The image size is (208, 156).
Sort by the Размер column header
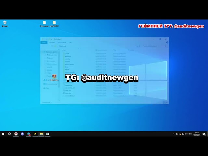point(131,50)
